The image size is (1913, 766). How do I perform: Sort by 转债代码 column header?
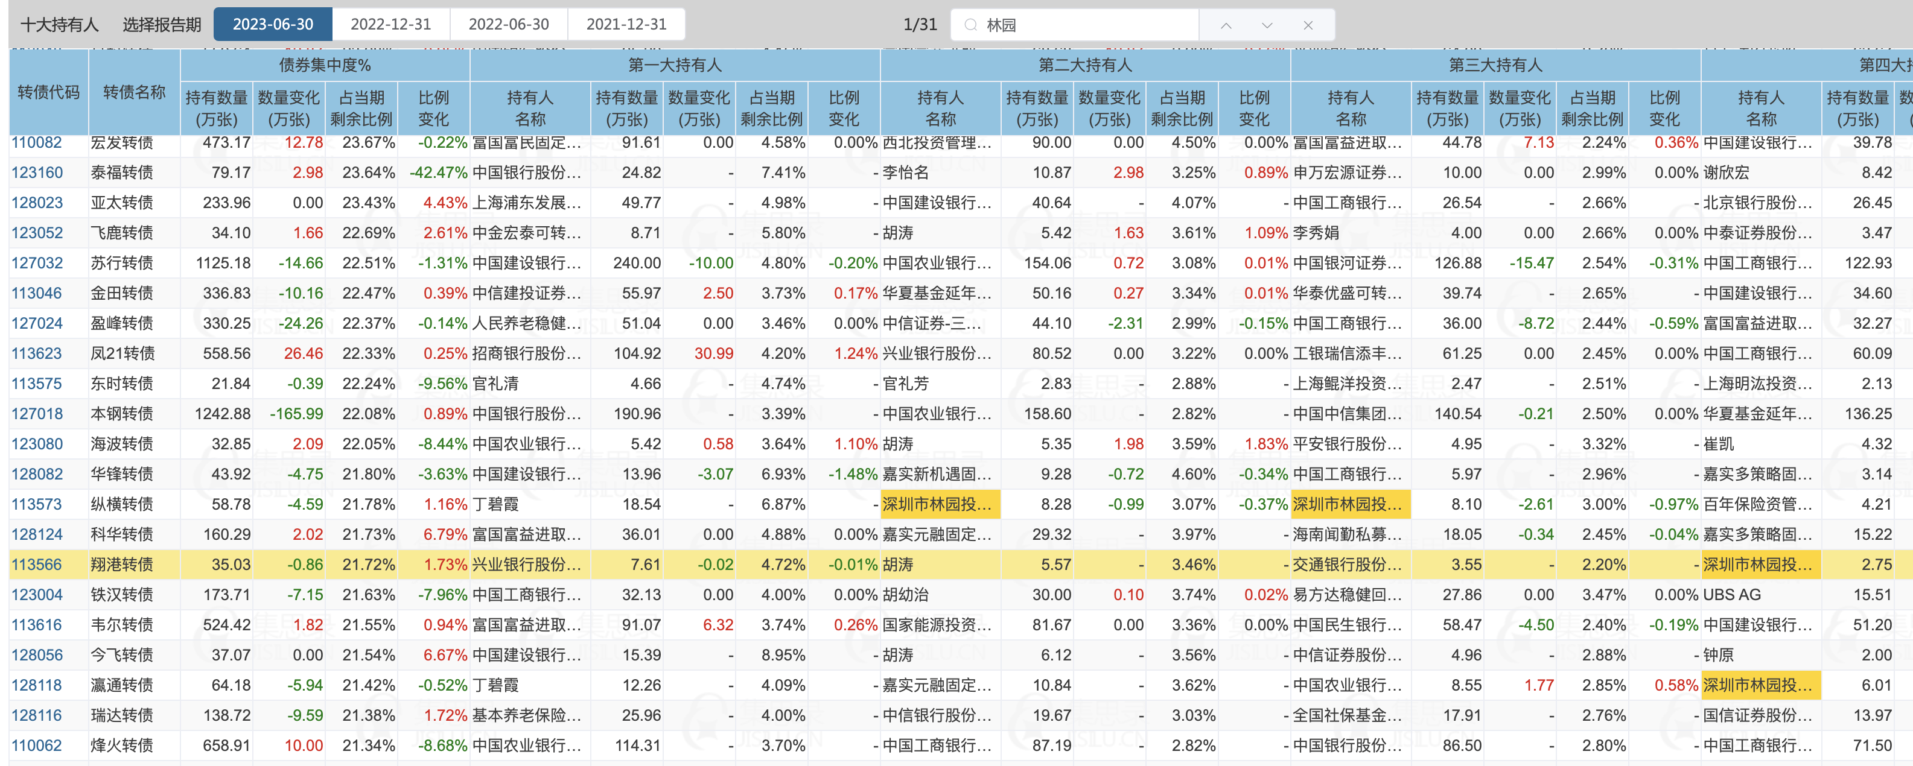[48, 92]
